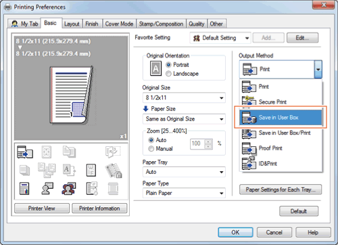Open the Finish tab
338x245 pixels.
click(x=92, y=24)
